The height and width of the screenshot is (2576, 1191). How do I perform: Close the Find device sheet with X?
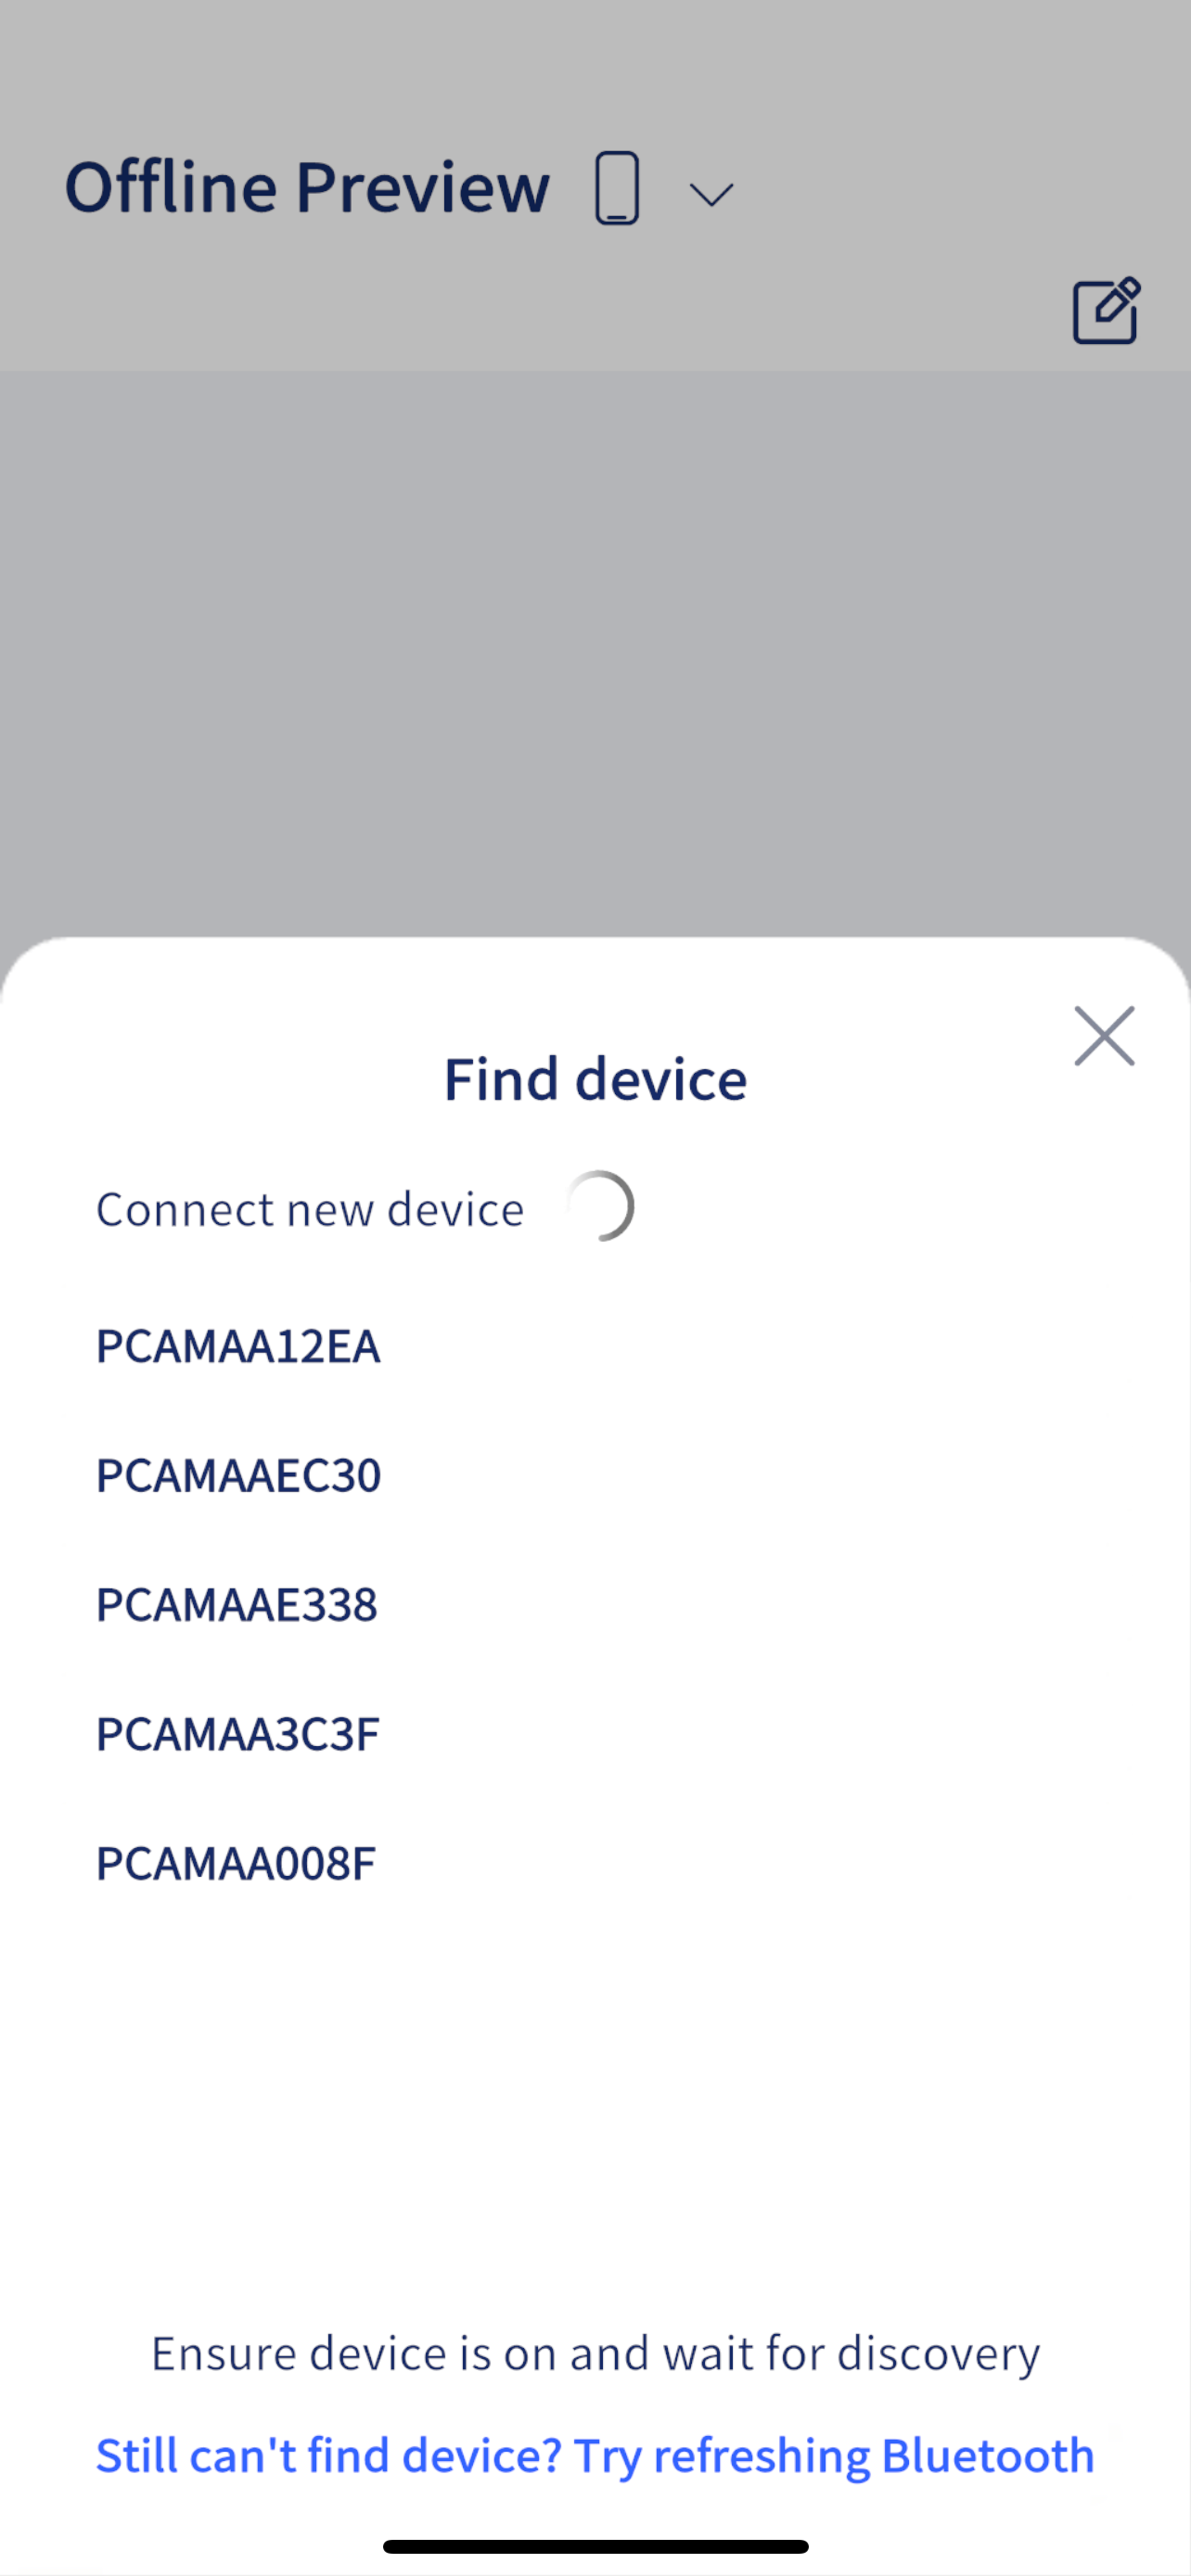tap(1104, 1036)
